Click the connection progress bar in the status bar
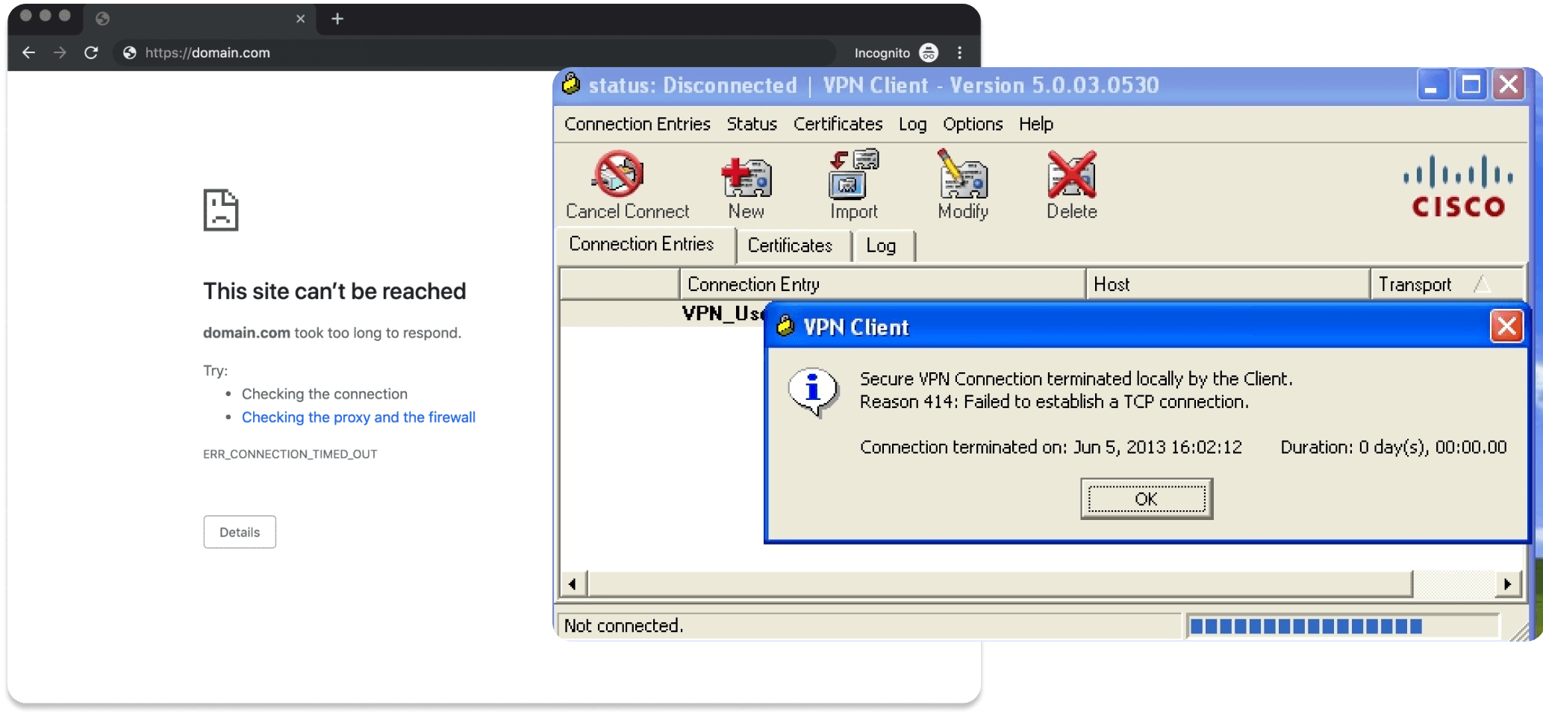Viewport: 1543px width, 714px height. (x=1342, y=626)
